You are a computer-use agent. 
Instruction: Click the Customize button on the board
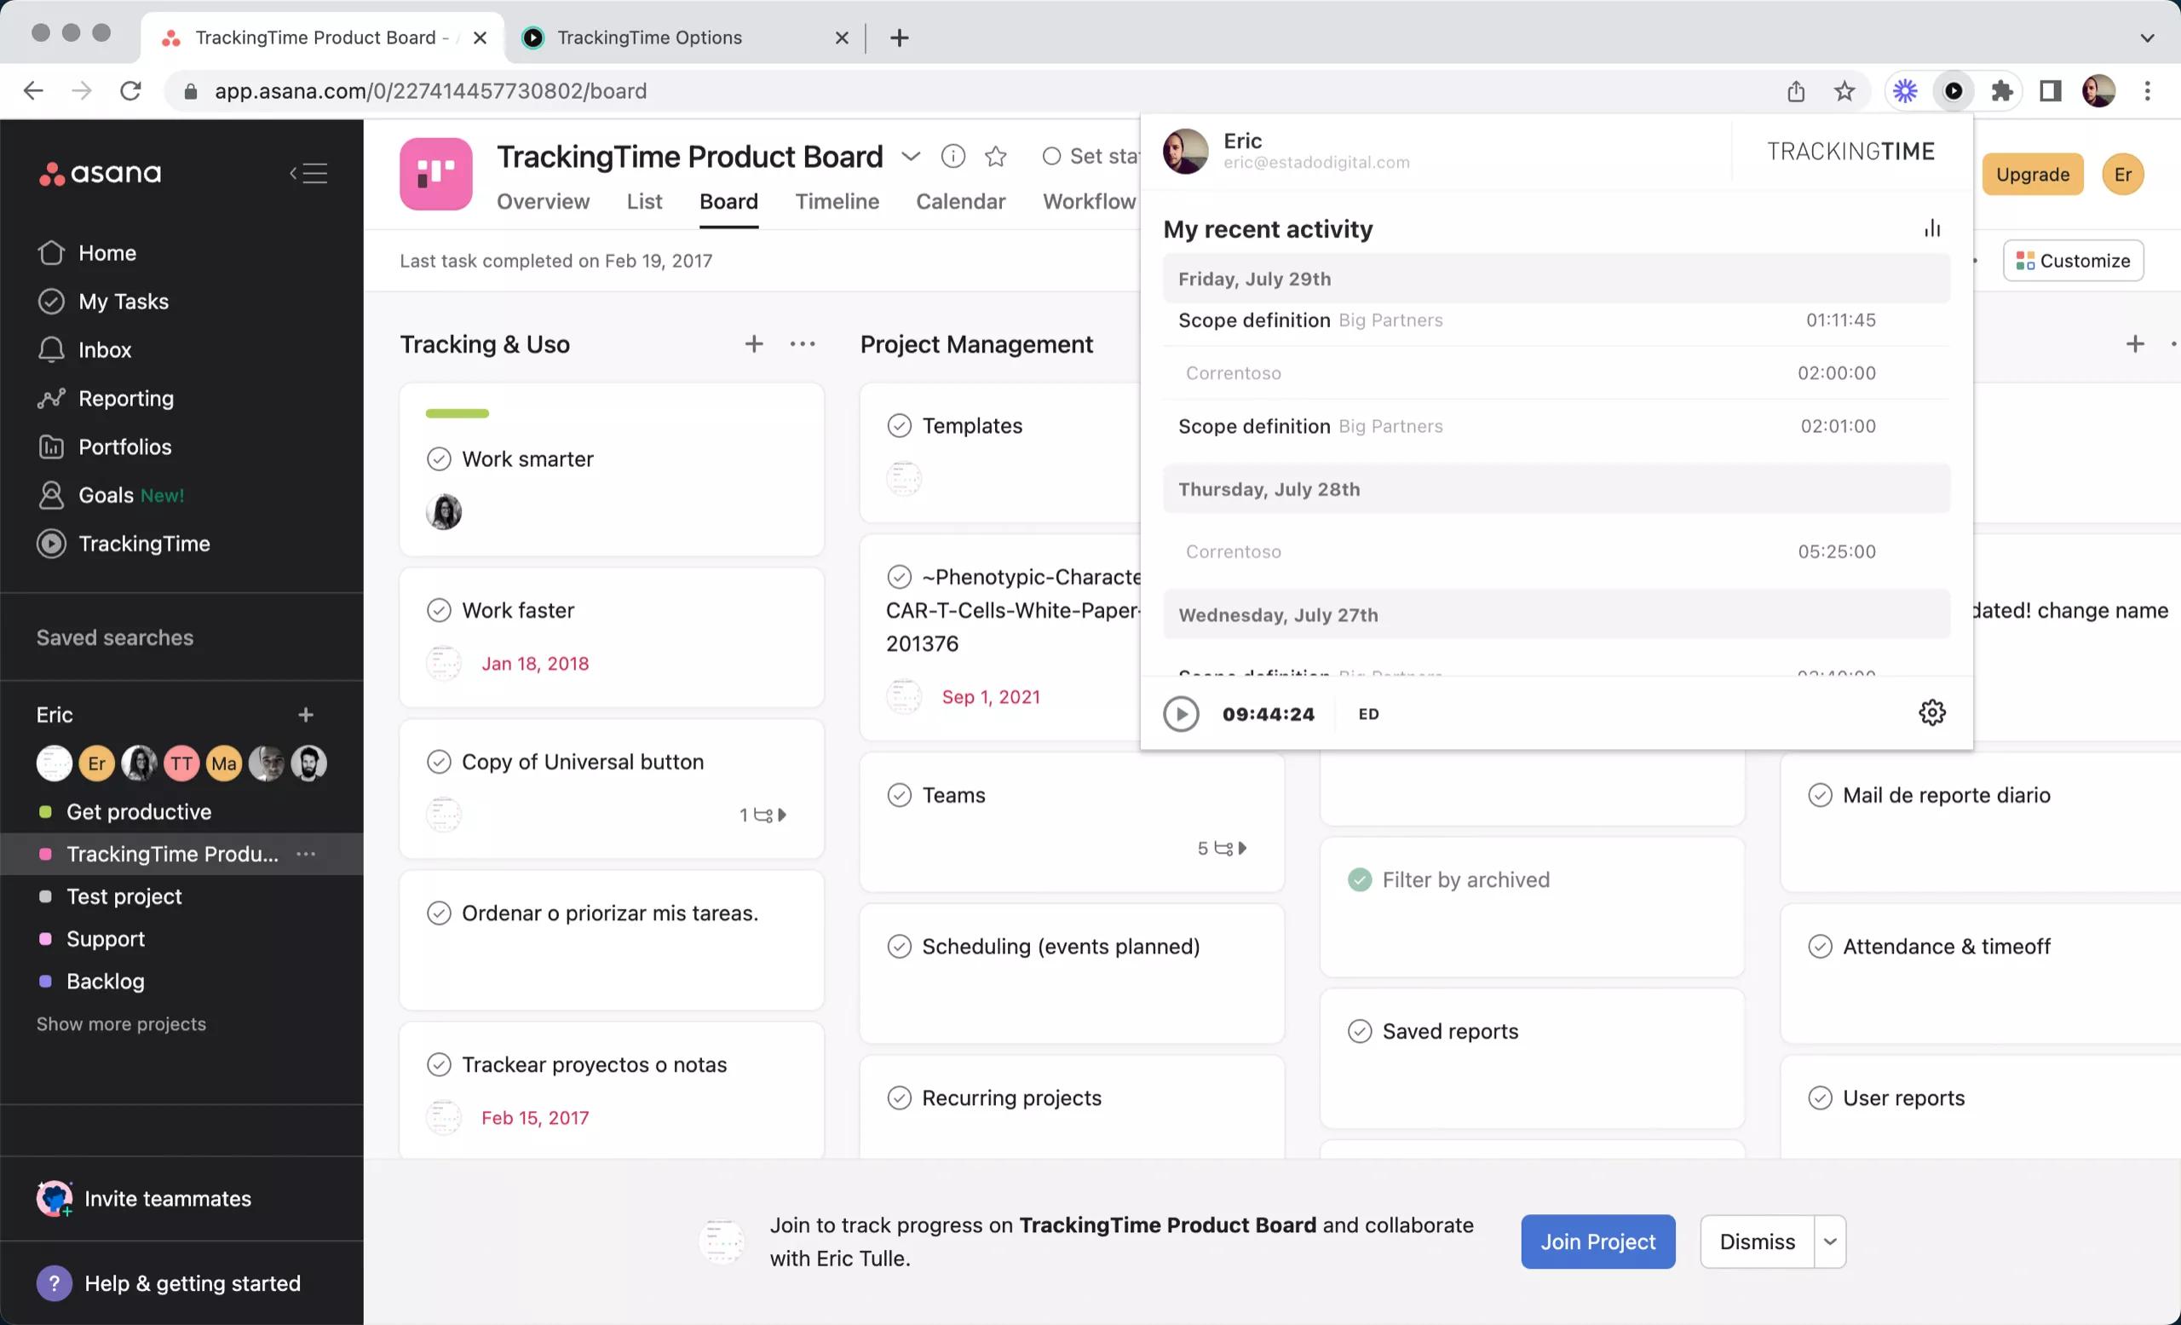[x=2074, y=261]
